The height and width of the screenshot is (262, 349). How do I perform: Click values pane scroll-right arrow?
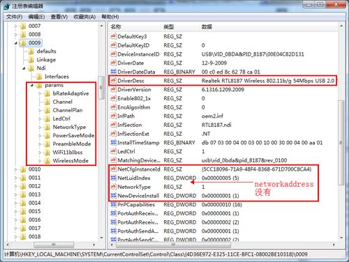(334, 245)
